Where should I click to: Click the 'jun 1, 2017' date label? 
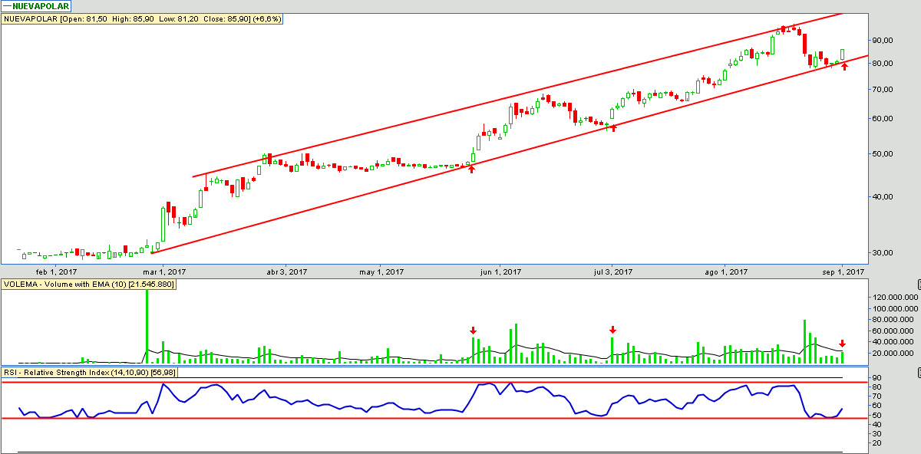tap(500, 271)
